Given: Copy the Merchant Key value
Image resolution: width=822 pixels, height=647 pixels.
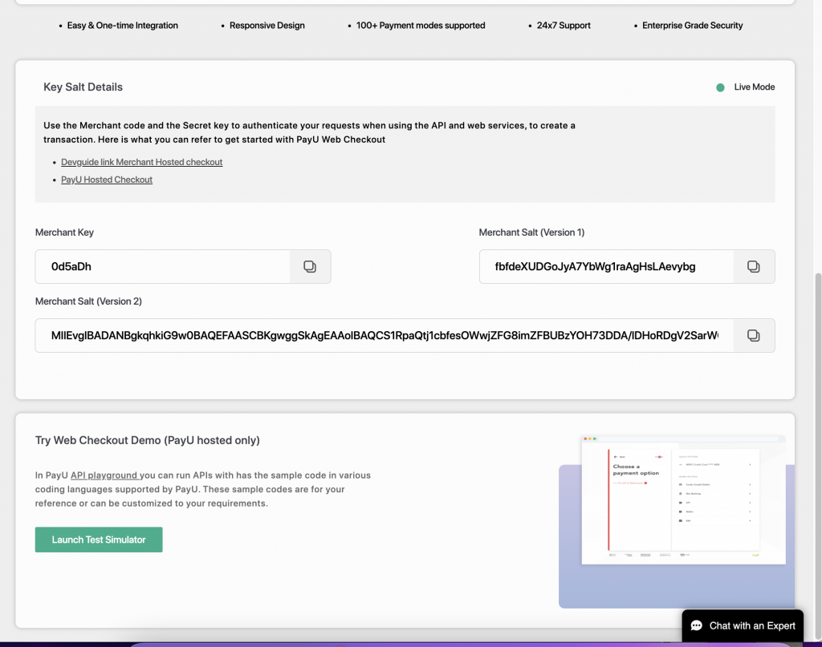Looking at the screenshot, I should coord(310,266).
